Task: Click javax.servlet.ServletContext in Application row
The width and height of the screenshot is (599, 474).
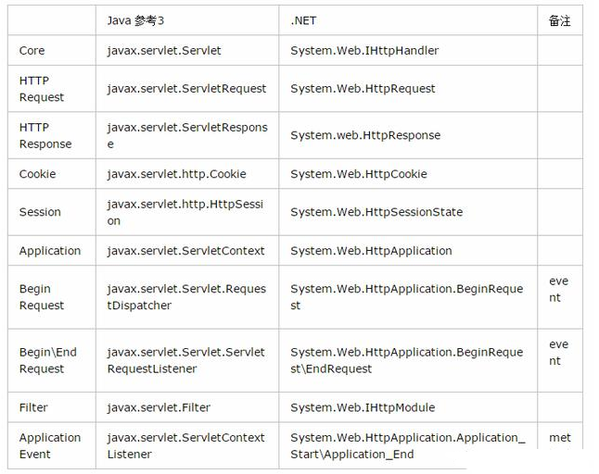Action: click(x=185, y=251)
